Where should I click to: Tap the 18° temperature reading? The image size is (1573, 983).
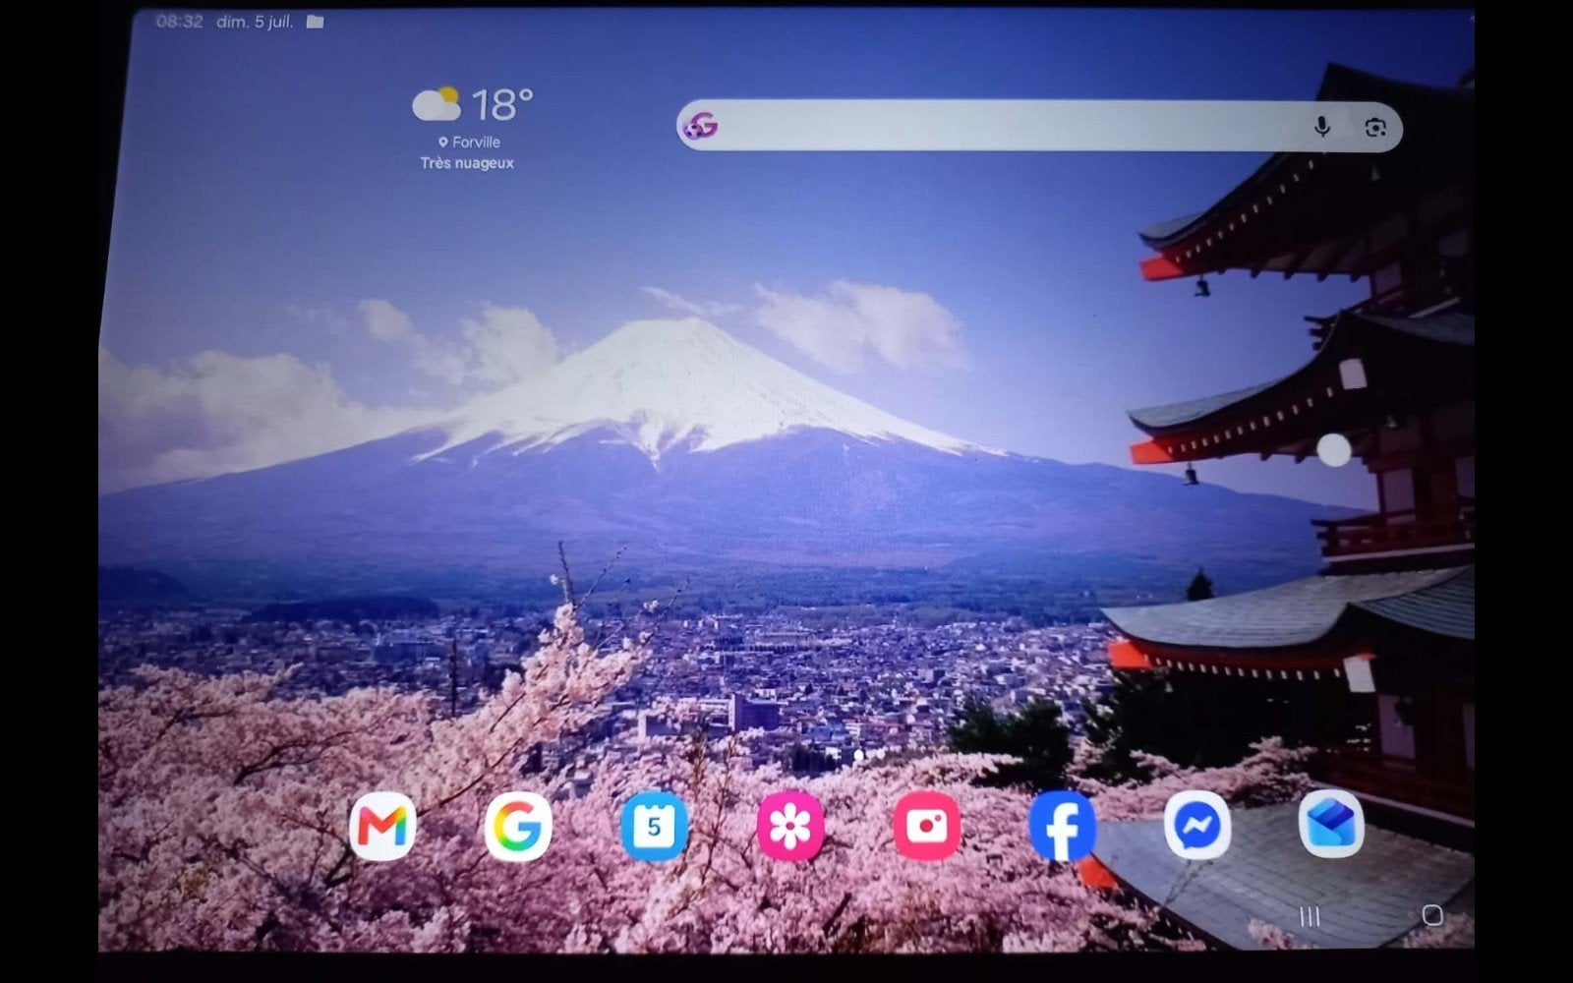pos(501,103)
